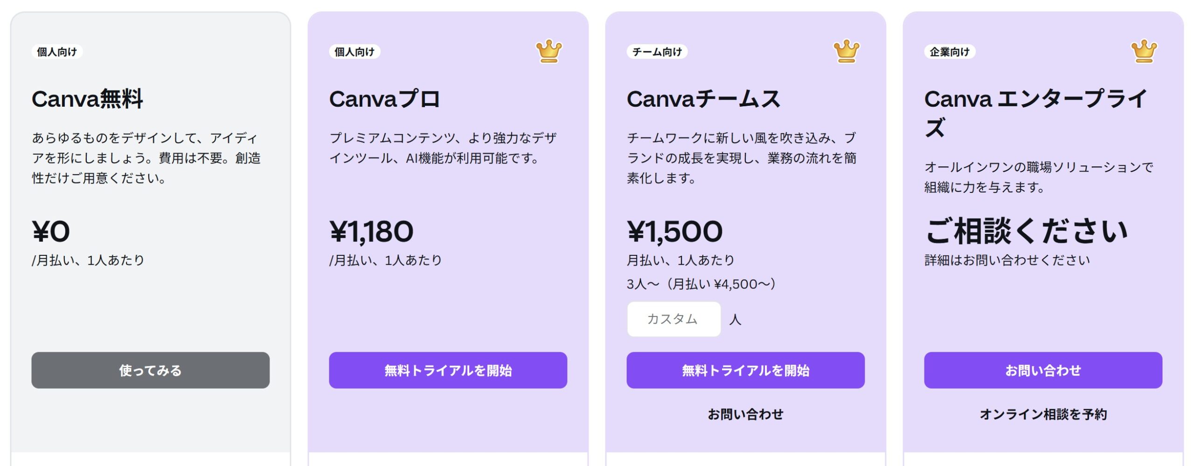Click the 個人向け tag on Canvaプロ card
Viewport: 1194px width, 466px height.
354,52
